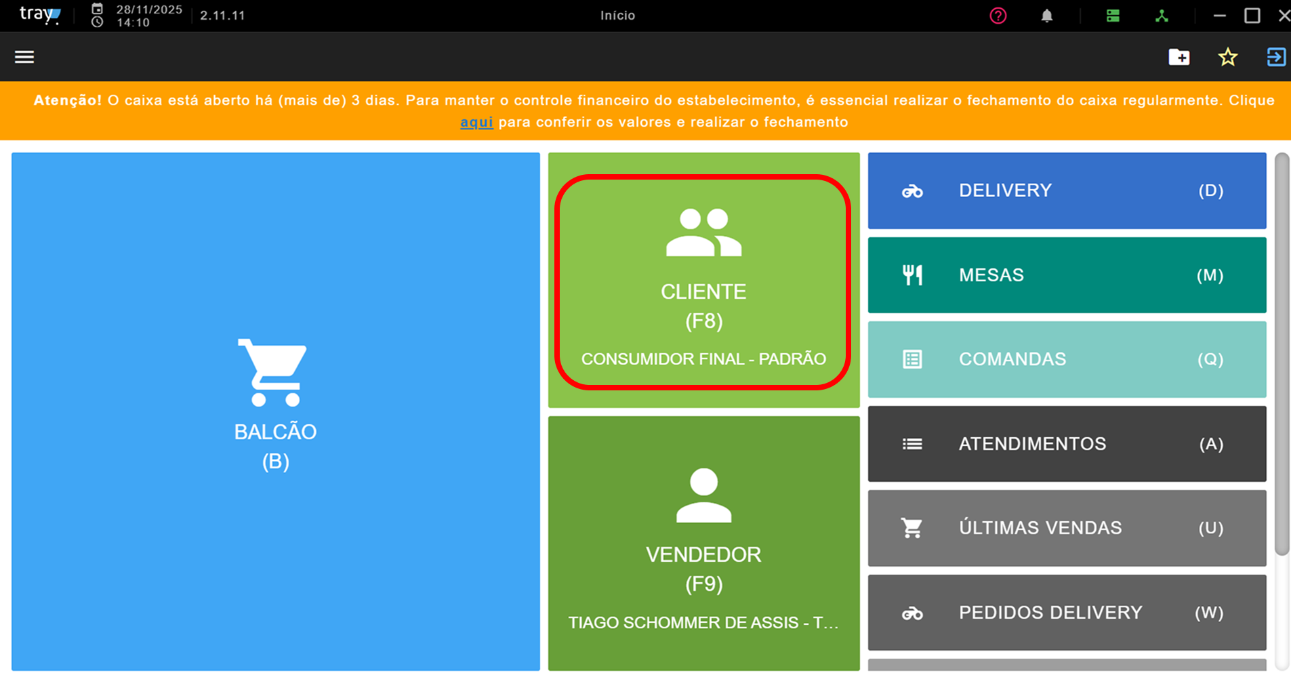Click the 'aqui' link in warning banner
Screen dimensions: 1291x675
point(476,122)
